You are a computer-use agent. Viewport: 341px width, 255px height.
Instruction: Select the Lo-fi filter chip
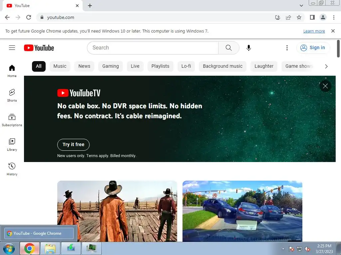pos(186,66)
